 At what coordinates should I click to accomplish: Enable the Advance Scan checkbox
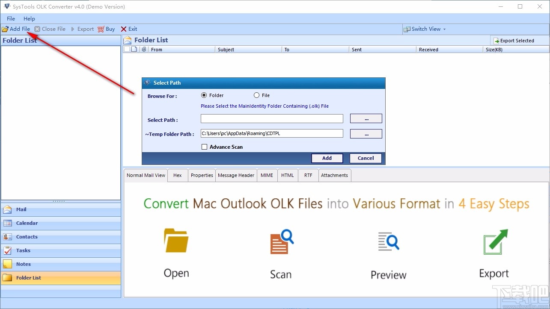click(x=204, y=147)
